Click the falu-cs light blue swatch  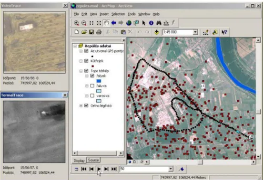(x=99, y=91)
